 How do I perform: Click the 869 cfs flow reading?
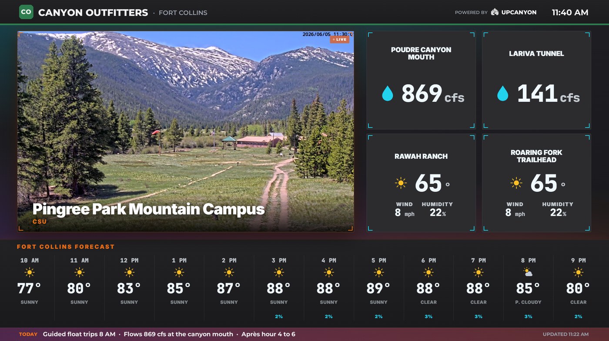[433, 94]
